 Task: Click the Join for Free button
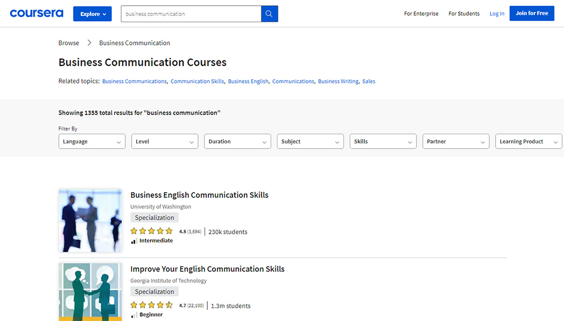(532, 13)
